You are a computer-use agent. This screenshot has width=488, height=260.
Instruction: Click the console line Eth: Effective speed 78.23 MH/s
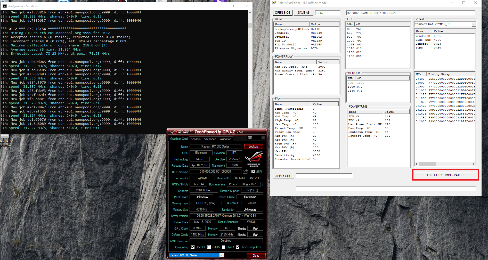click(x=55, y=54)
